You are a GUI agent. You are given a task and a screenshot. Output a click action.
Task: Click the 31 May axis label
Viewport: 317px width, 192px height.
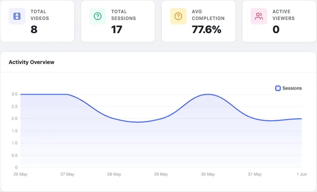click(x=255, y=174)
